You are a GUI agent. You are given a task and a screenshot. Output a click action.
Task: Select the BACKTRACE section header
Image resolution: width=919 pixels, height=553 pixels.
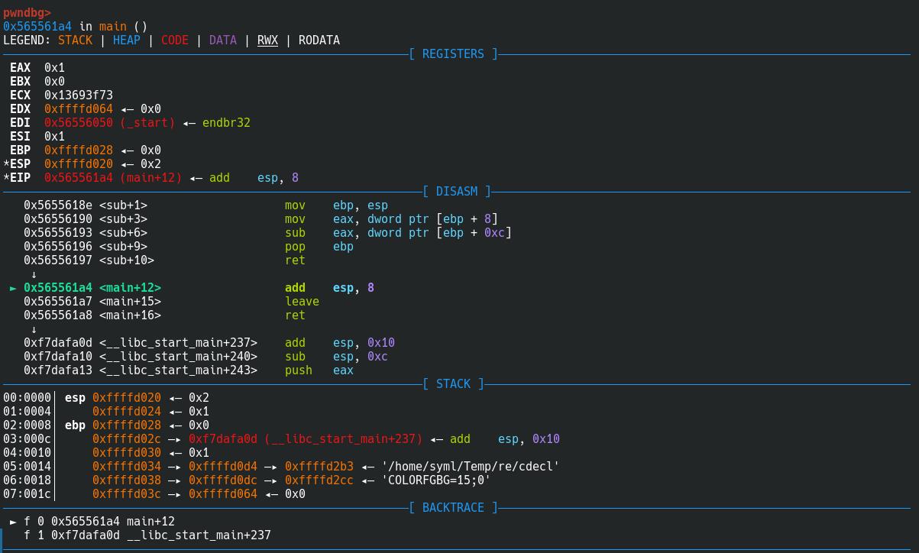pos(453,508)
